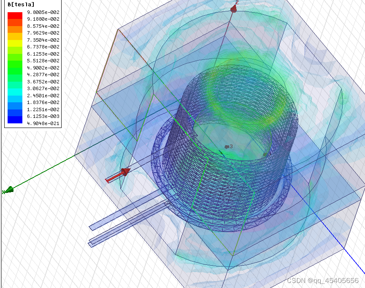Click the 6.1253e-003 legend value

click(43, 116)
